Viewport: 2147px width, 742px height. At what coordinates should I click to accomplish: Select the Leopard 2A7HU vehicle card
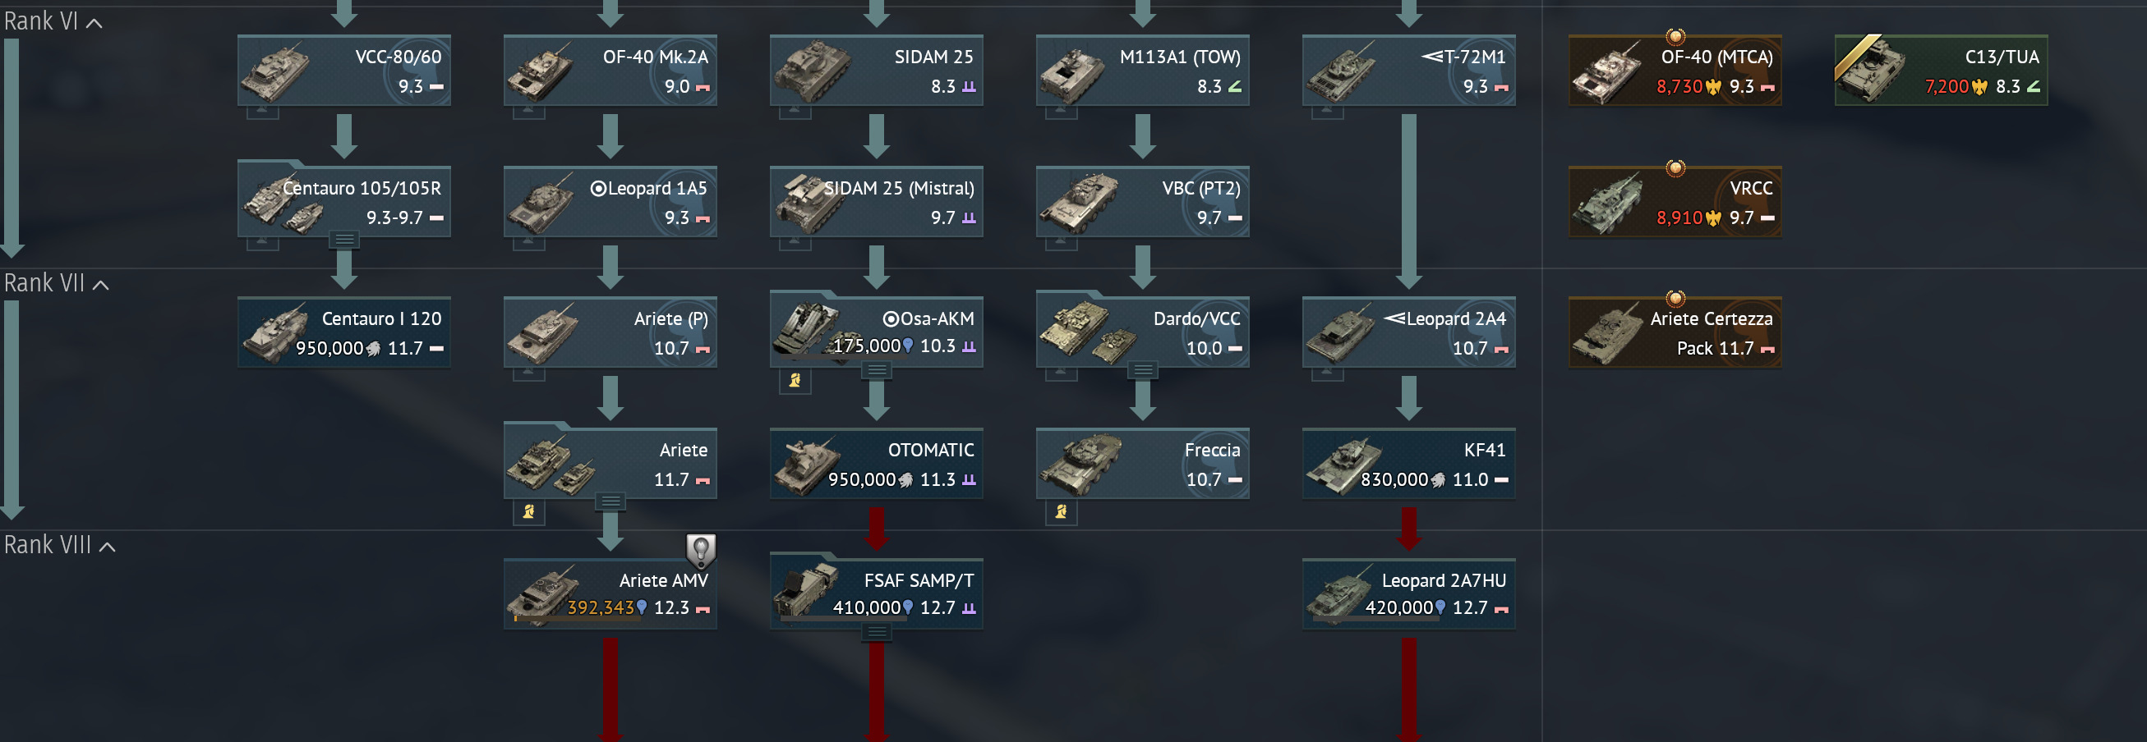click(1408, 593)
